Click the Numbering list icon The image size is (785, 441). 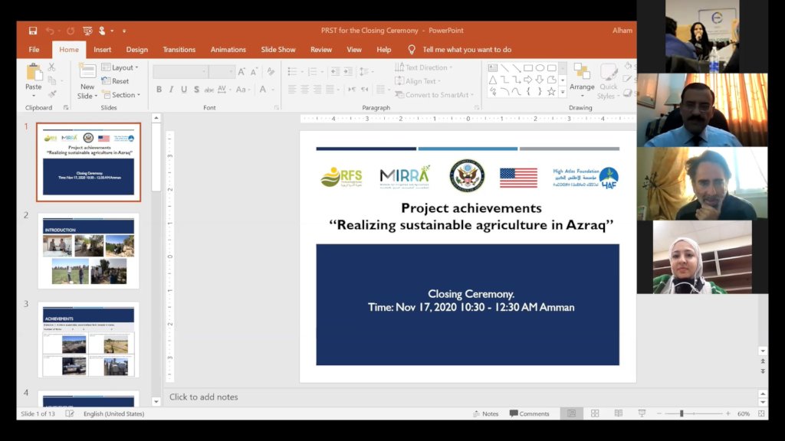(x=313, y=72)
